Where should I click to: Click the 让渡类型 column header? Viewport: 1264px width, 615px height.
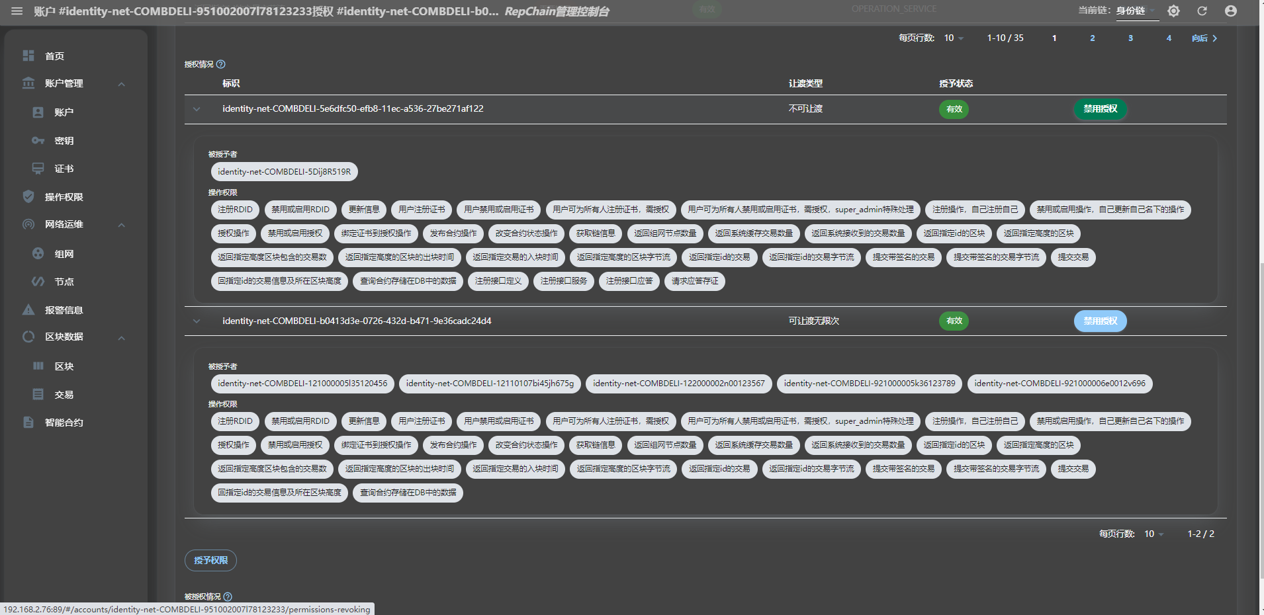(805, 83)
